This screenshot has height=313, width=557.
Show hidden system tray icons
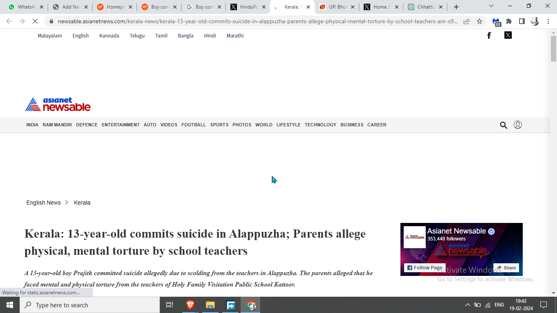tap(467, 305)
